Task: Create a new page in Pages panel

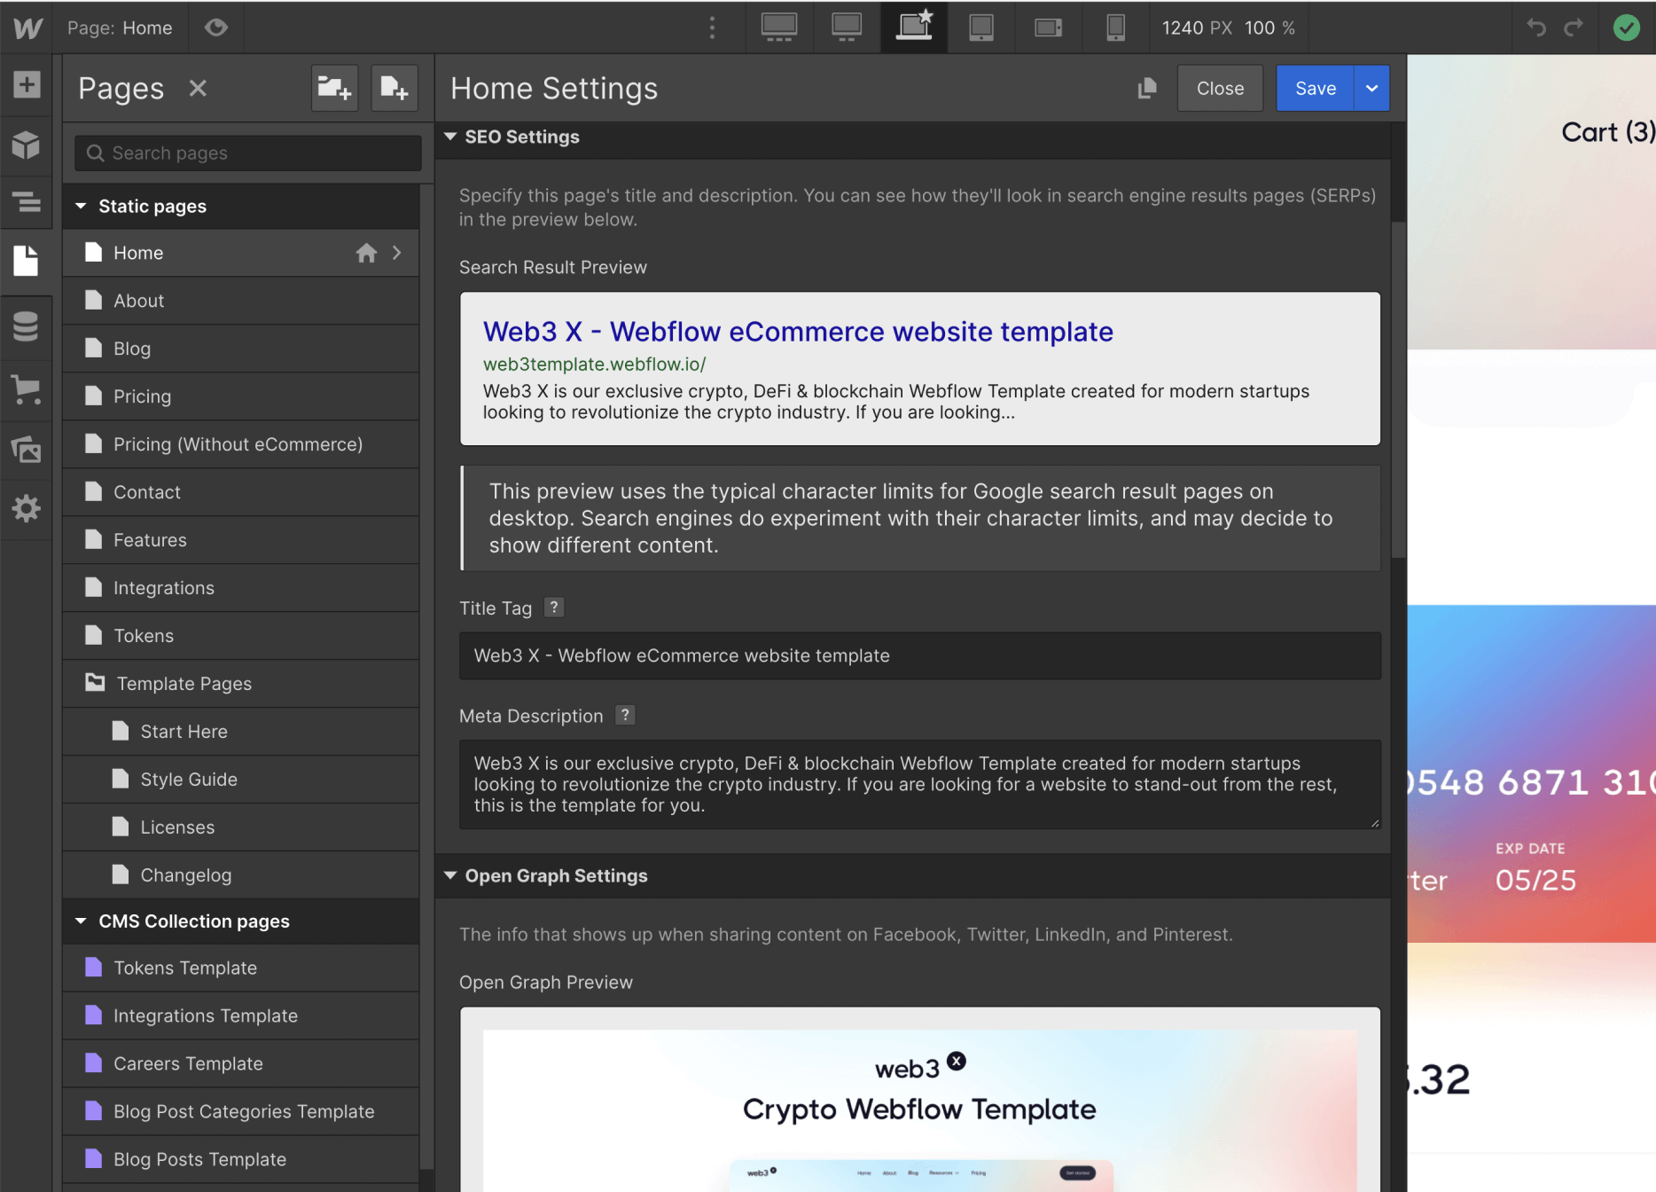Action: pyautogui.click(x=394, y=88)
